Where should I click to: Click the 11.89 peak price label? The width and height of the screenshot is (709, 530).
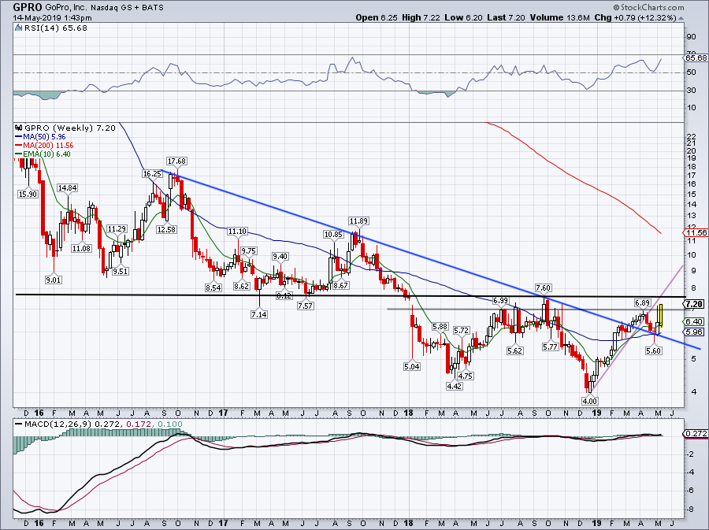coord(358,221)
